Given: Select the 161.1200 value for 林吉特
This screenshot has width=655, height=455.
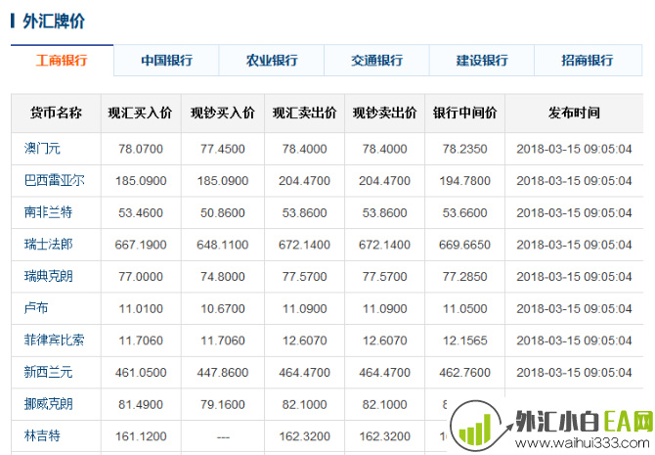Looking at the screenshot, I should click(x=141, y=436).
